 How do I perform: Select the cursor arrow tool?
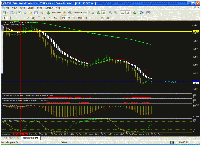click(5, 18)
